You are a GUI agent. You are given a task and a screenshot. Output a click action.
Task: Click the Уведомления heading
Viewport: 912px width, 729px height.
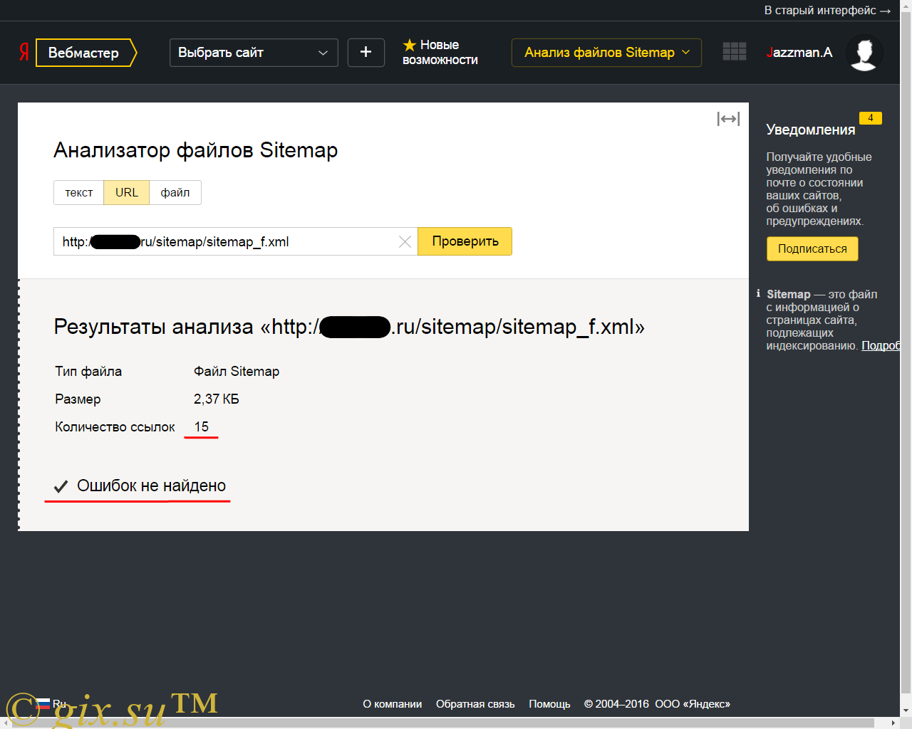(811, 130)
